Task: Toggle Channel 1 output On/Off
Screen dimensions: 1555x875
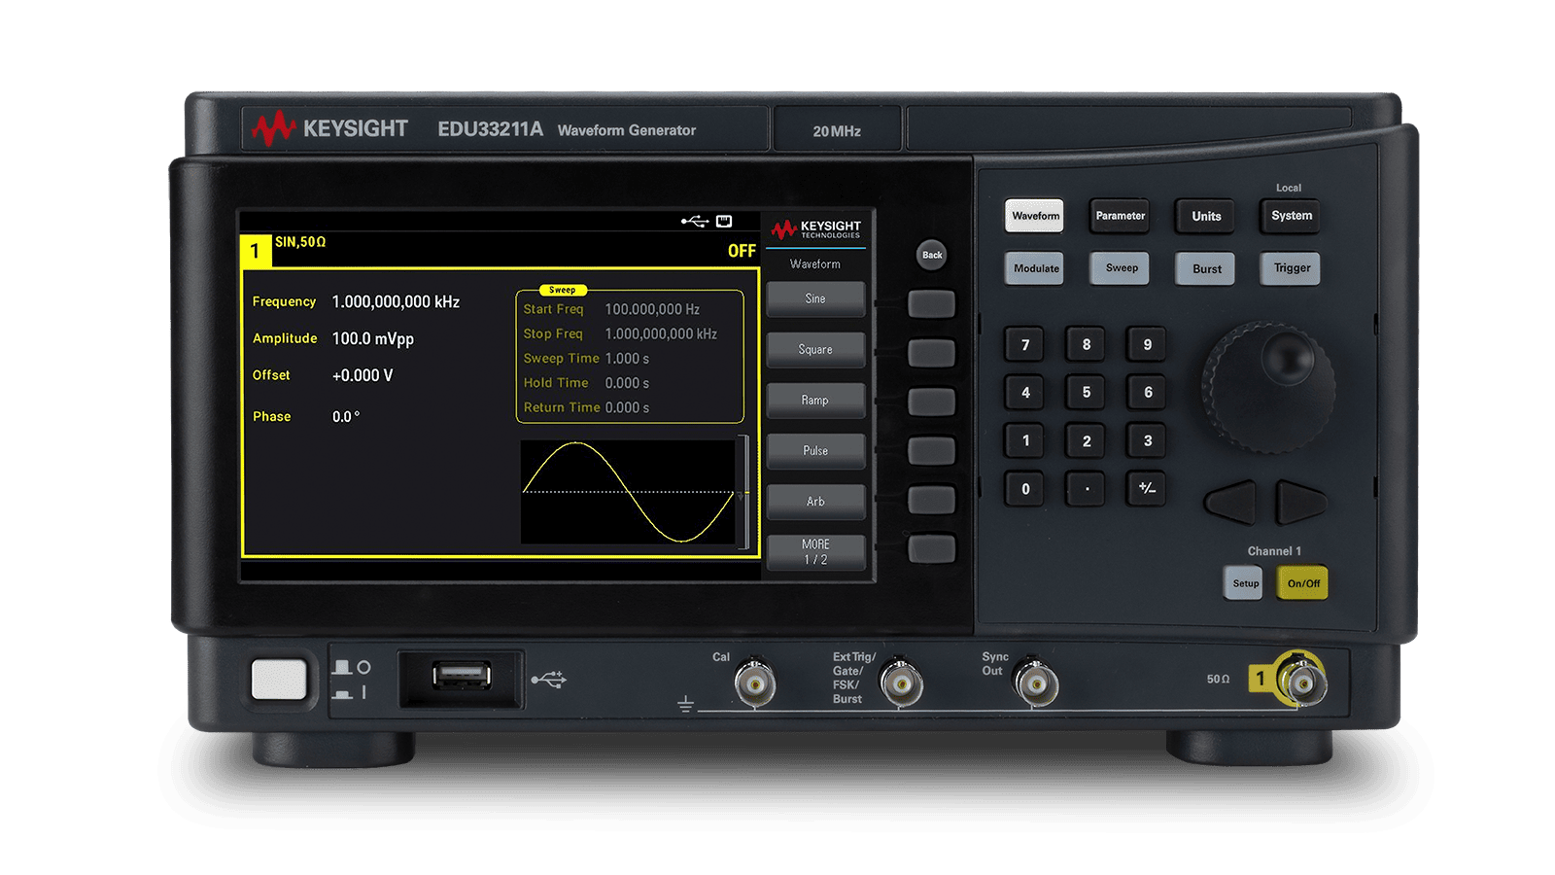Action: point(1302,583)
